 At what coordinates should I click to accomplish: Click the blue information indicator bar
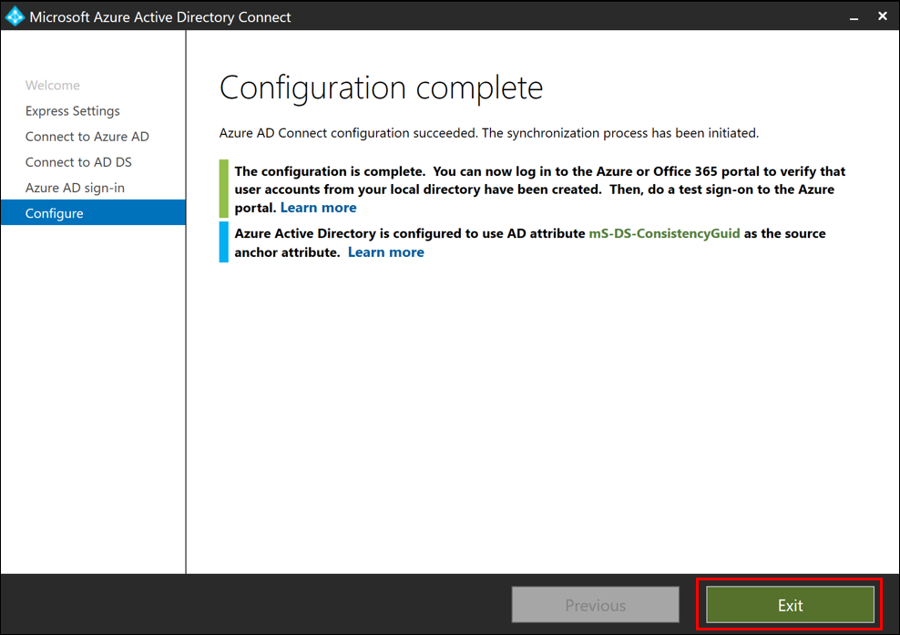[224, 241]
